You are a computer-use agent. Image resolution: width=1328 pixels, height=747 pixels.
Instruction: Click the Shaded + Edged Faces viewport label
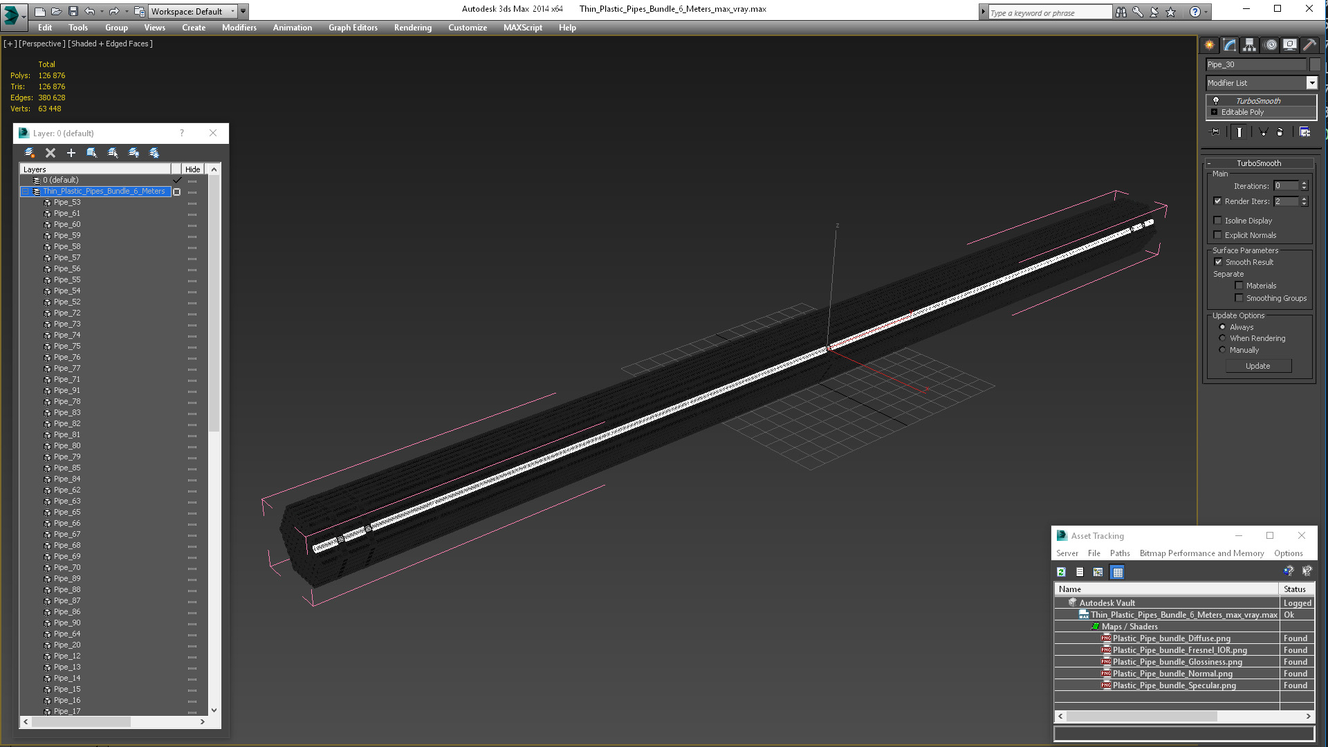[110, 44]
